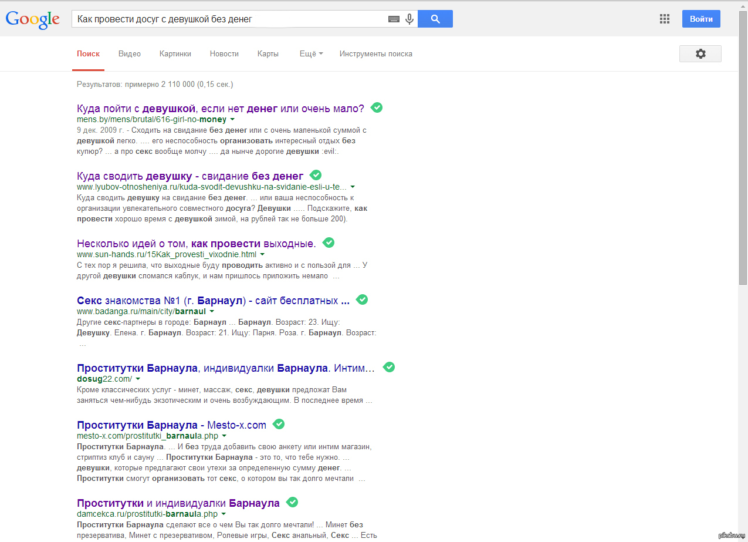This screenshot has height=542, width=748.
Task: Switch to the Картинки tab
Action: (x=175, y=54)
